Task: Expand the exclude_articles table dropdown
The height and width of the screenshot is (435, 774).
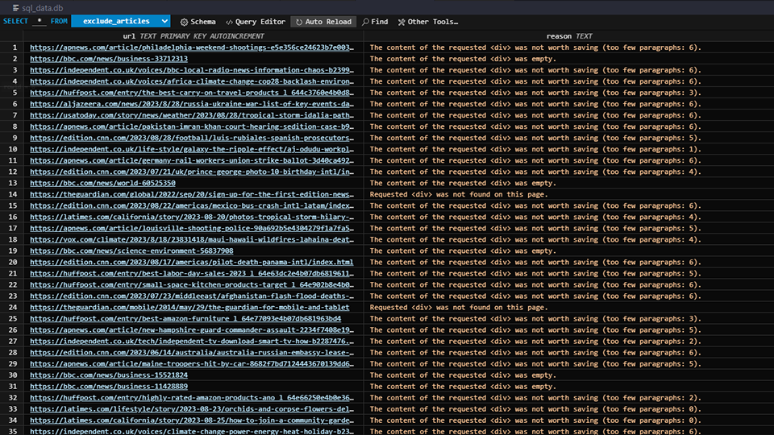Action: tap(121, 21)
